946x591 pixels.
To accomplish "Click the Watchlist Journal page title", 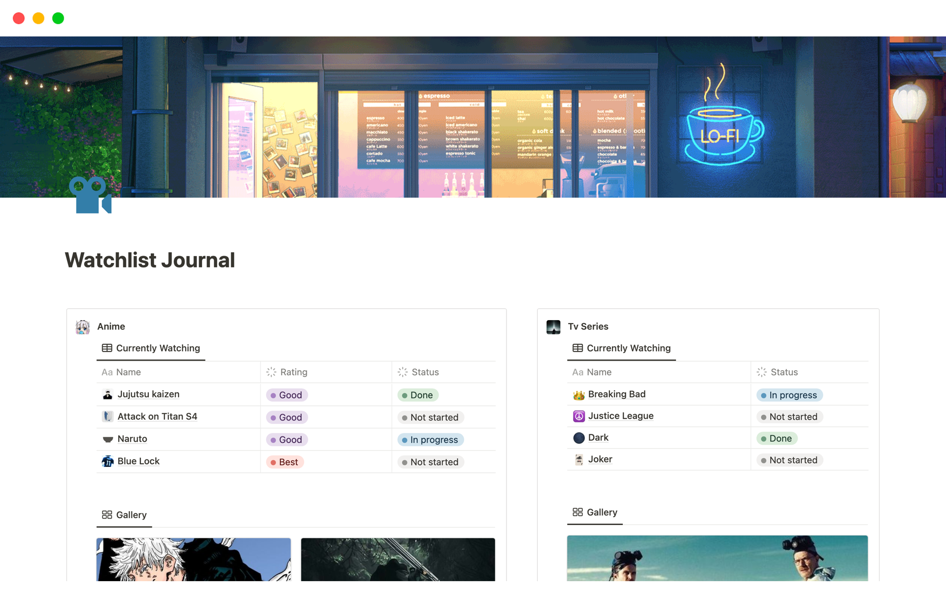I will click(150, 260).
